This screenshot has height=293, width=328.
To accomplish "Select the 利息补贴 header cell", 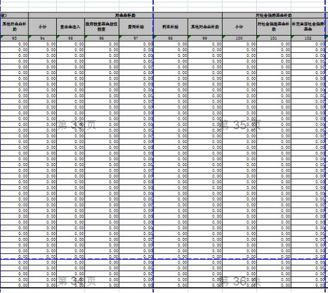I will tap(171, 27).
